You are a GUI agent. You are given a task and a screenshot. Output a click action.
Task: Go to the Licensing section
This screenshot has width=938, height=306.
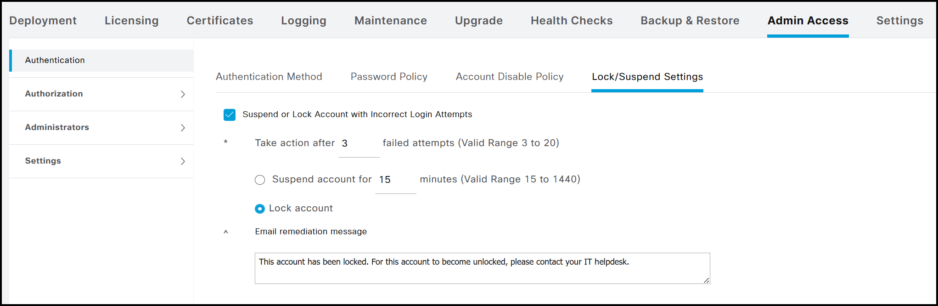click(132, 21)
